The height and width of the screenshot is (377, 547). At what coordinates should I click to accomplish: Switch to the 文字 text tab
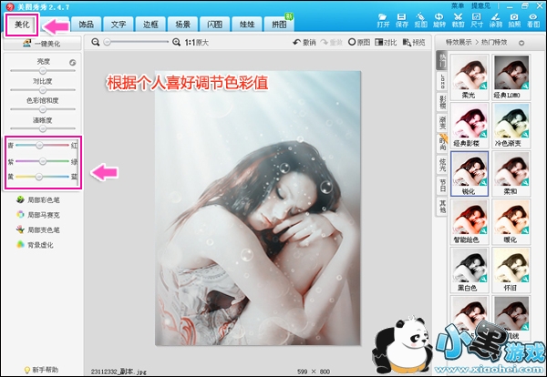pos(119,24)
